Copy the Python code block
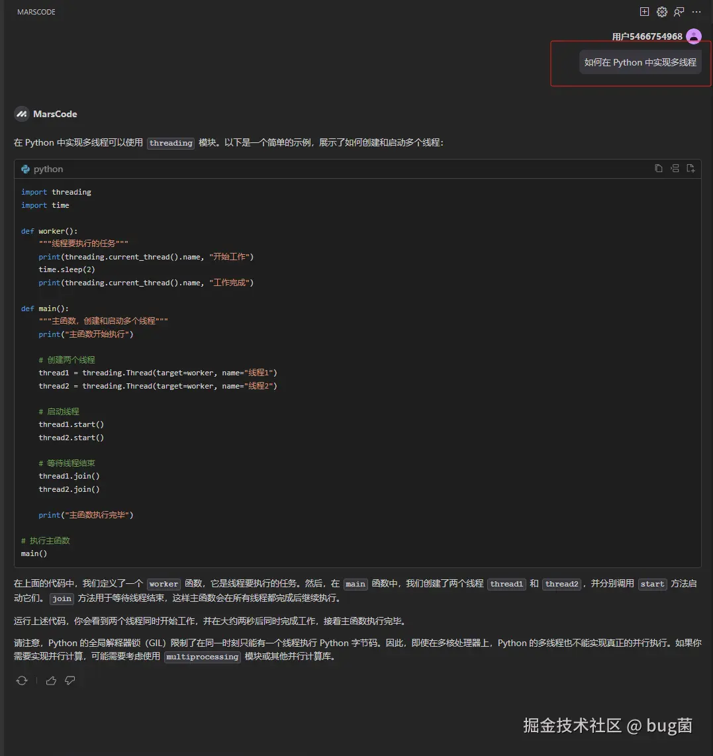 659,168
